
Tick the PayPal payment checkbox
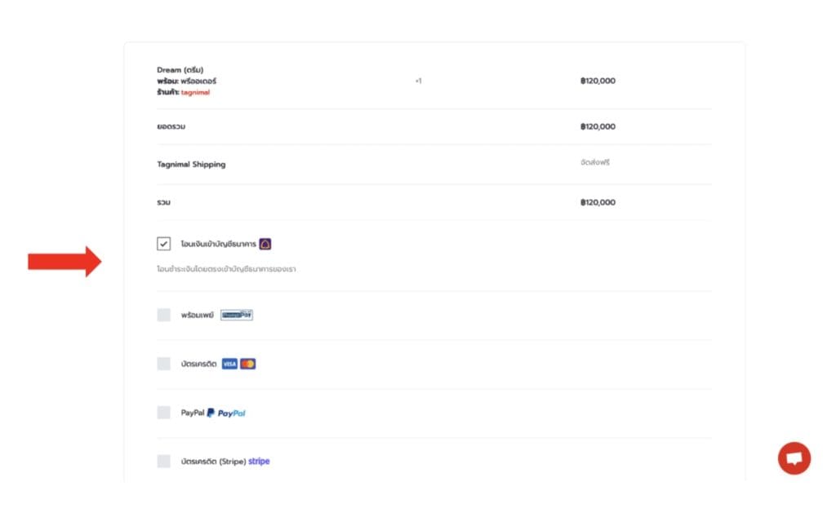[x=164, y=413]
